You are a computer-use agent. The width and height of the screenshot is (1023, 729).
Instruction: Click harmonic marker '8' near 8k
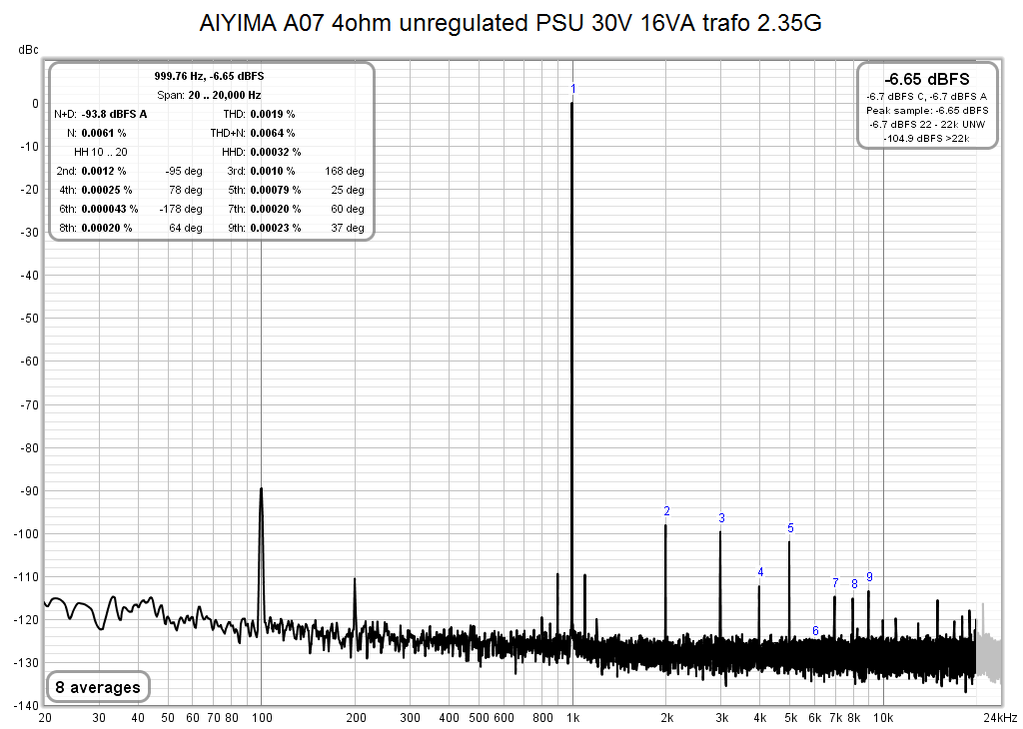(855, 583)
